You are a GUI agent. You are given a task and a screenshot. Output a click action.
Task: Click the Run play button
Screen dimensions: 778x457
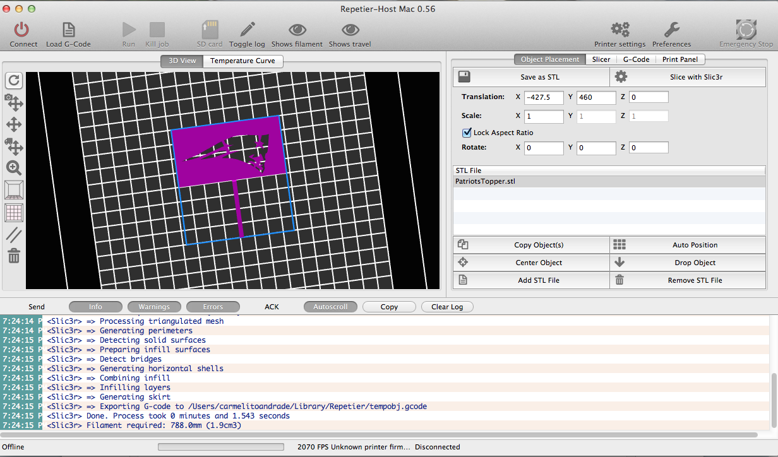pyautogui.click(x=129, y=30)
